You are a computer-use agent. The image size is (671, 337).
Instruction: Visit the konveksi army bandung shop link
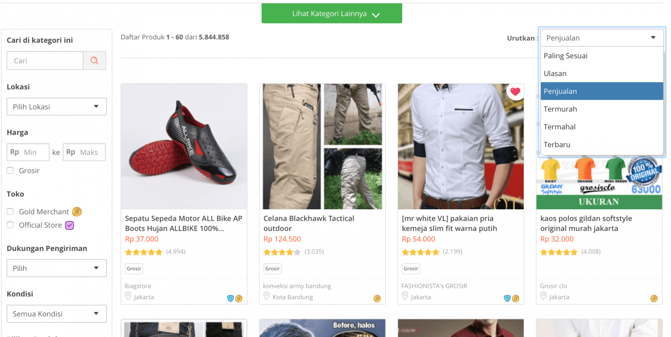pos(297,286)
